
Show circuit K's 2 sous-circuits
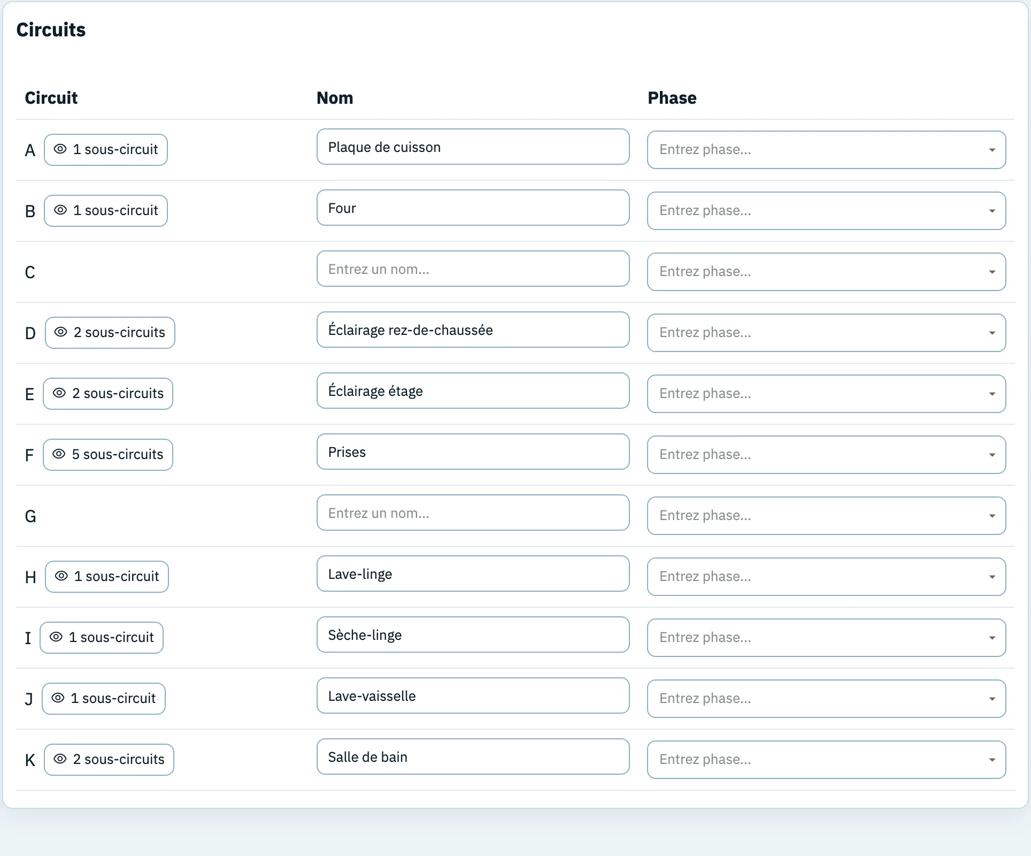click(x=109, y=760)
